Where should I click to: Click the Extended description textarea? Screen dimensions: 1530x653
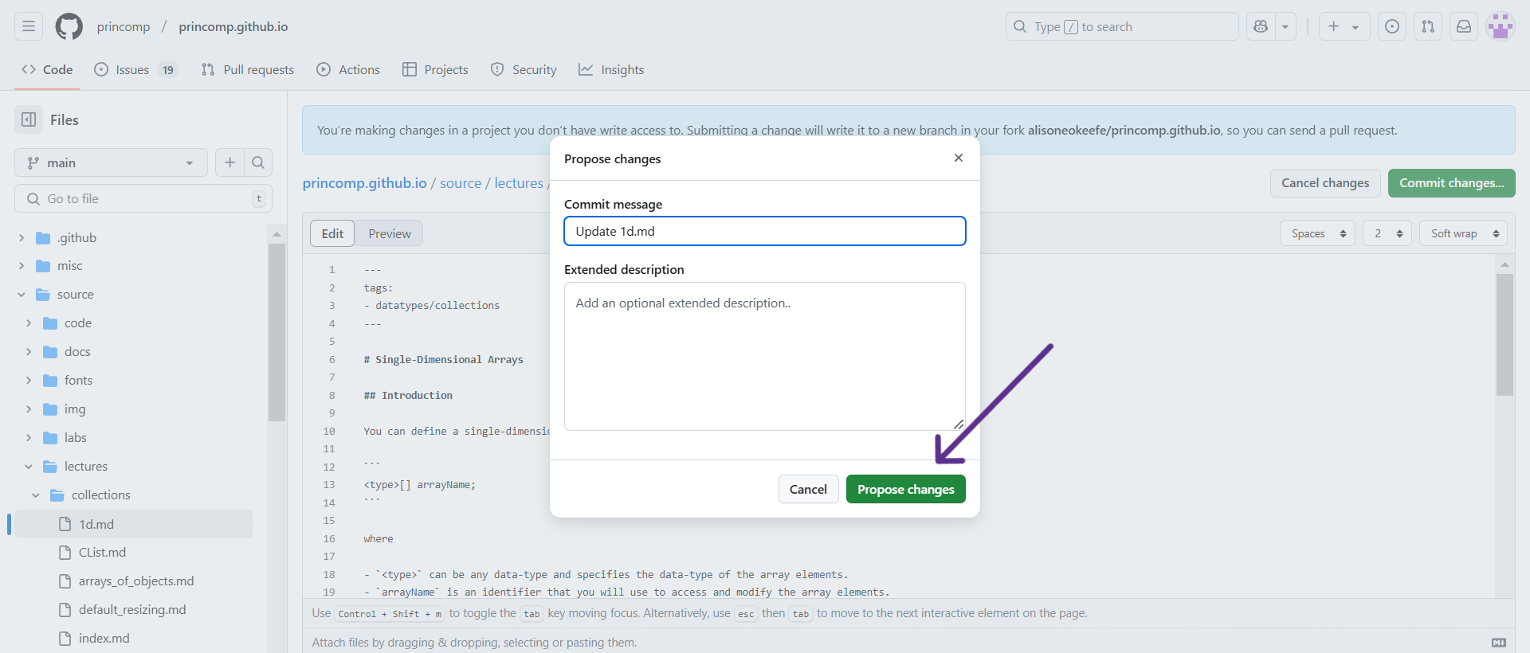(x=765, y=356)
